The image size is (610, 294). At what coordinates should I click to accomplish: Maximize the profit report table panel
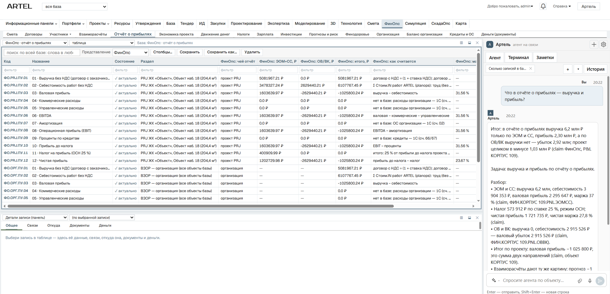(469, 43)
